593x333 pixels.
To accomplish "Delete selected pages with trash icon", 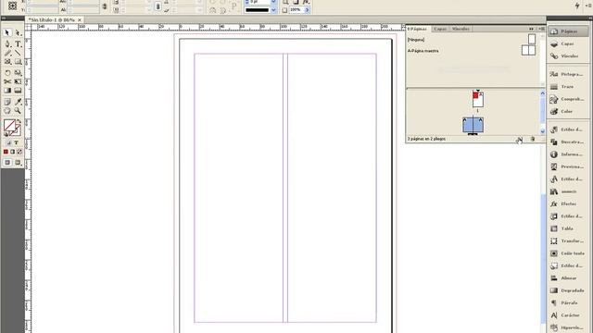I will [x=533, y=140].
